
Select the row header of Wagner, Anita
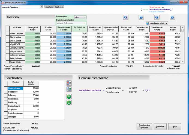tap(8, 52)
